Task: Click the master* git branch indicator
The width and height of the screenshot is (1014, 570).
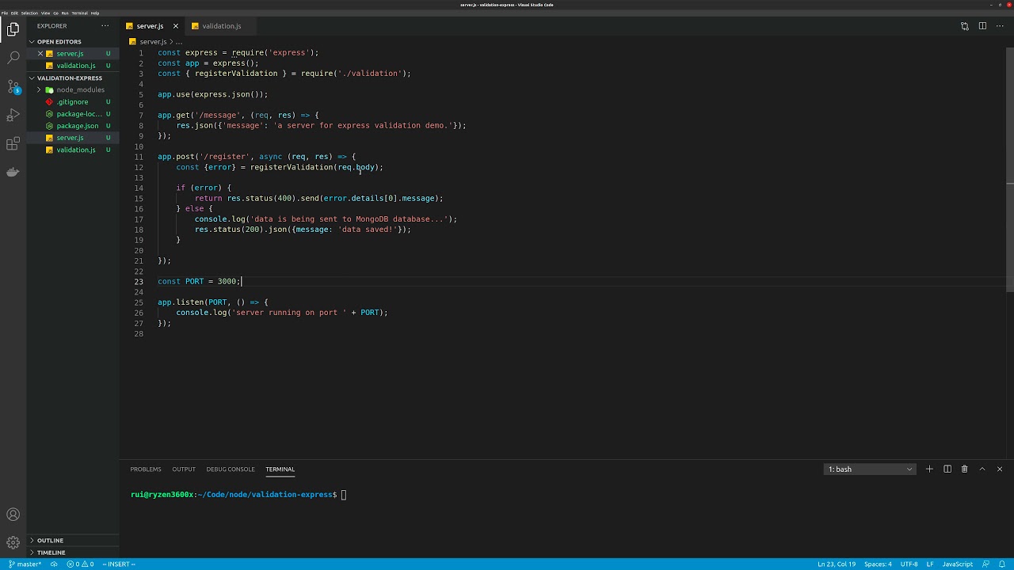Action: 25,564
